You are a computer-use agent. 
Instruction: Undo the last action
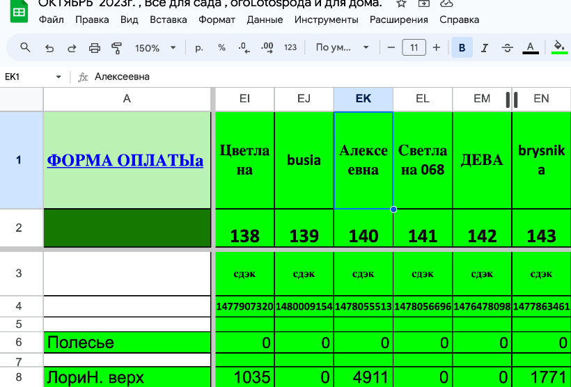point(49,48)
